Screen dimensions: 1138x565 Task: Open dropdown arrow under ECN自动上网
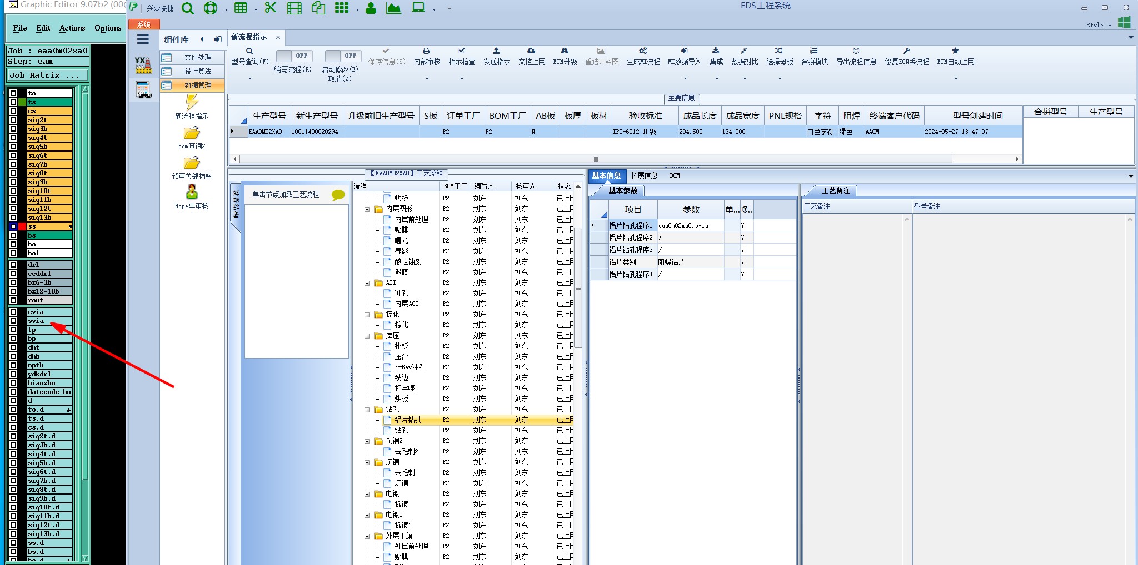tap(956, 78)
